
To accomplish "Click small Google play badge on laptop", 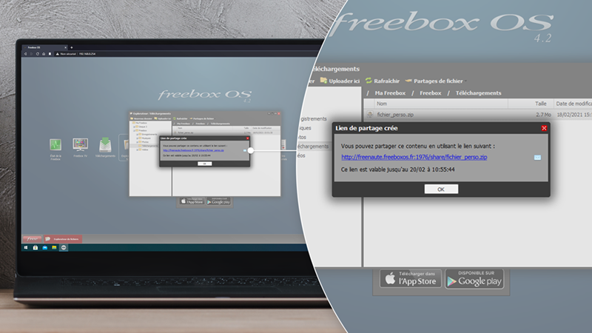I will (x=218, y=201).
